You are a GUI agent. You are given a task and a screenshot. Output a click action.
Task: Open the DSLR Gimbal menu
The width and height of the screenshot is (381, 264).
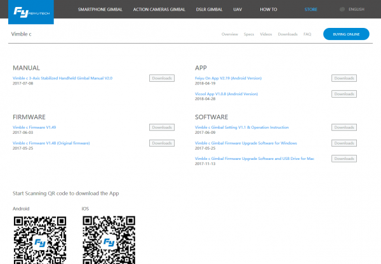pos(209,10)
